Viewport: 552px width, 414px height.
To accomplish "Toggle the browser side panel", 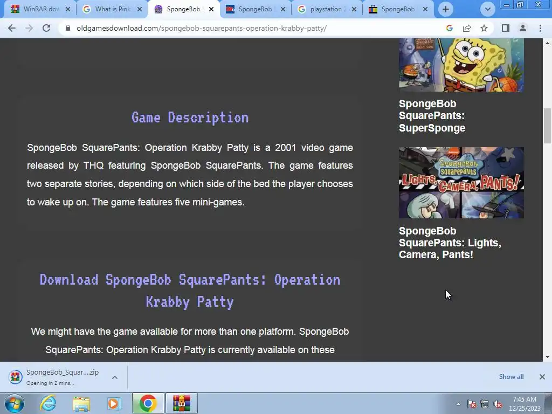I will pyautogui.click(x=506, y=28).
